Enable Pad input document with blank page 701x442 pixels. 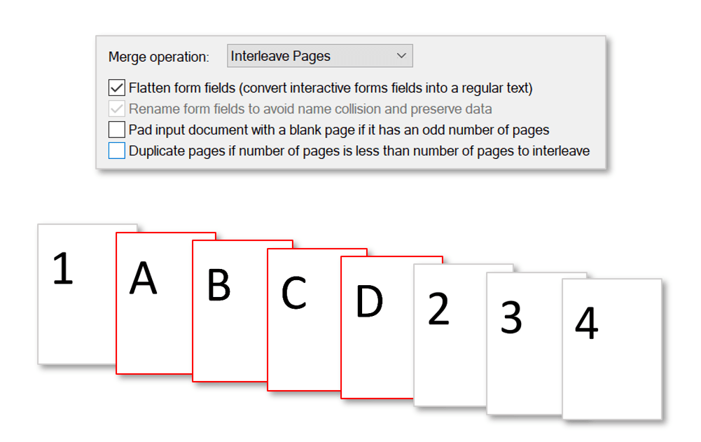pos(117,130)
